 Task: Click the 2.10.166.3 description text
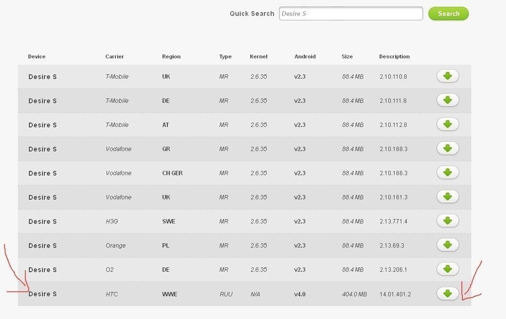coord(394,173)
